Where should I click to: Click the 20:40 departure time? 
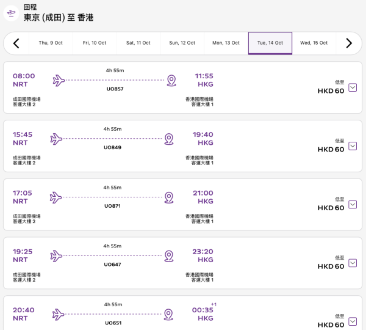[24, 310]
